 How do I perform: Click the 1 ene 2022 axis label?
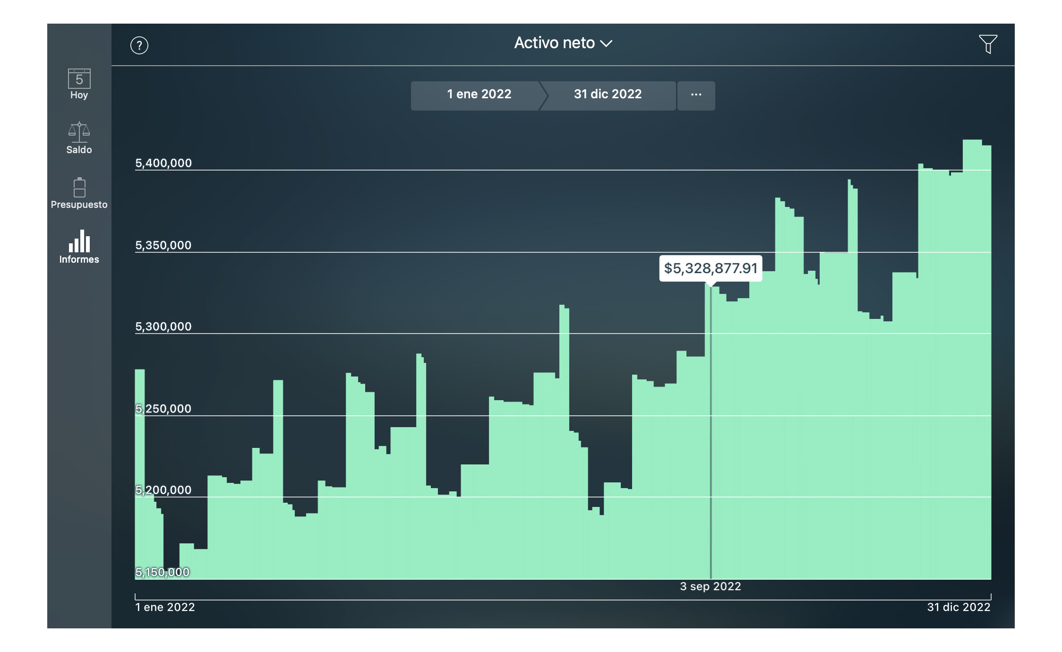pos(164,607)
